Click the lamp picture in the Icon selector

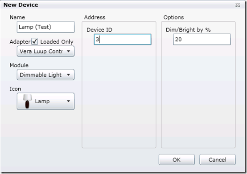click(27, 101)
